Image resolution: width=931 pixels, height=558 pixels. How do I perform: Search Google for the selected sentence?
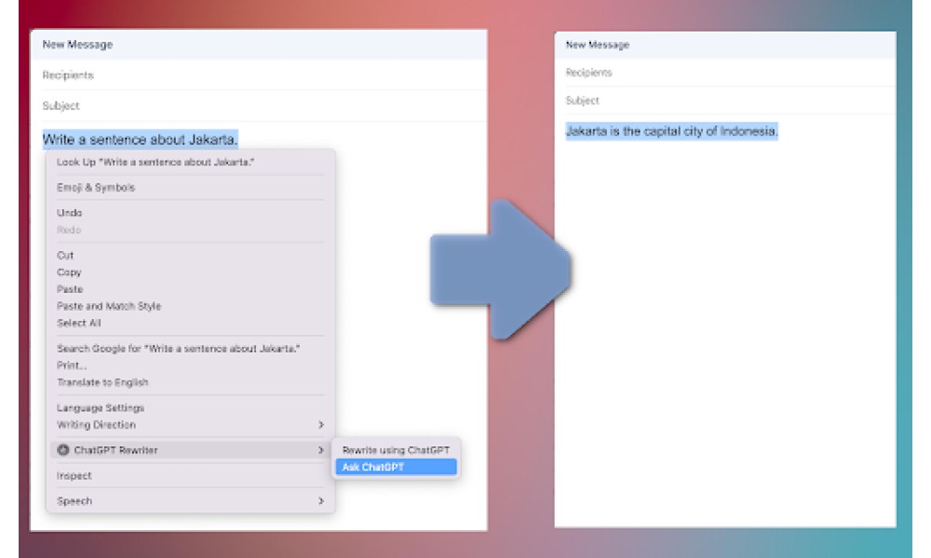(x=178, y=349)
